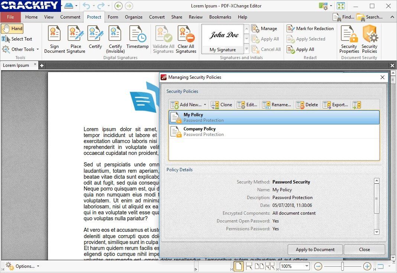The width and height of the screenshot is (397, 273).
Task: Click Mark for Redaction
Action: pos(310,29)
